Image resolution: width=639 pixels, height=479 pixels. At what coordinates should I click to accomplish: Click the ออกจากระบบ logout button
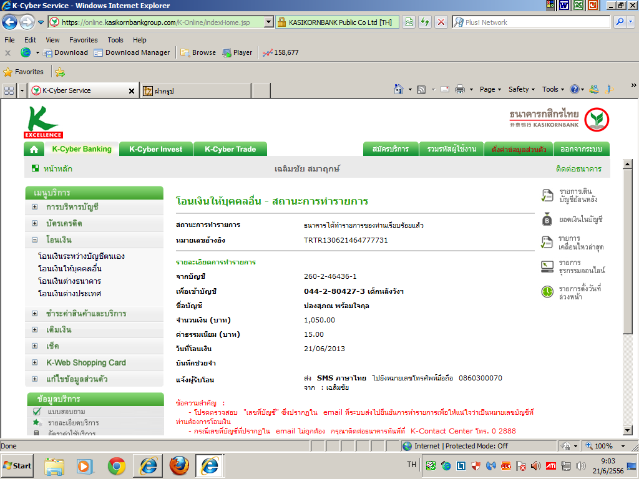pyautogui.click(x=581, y=149)
